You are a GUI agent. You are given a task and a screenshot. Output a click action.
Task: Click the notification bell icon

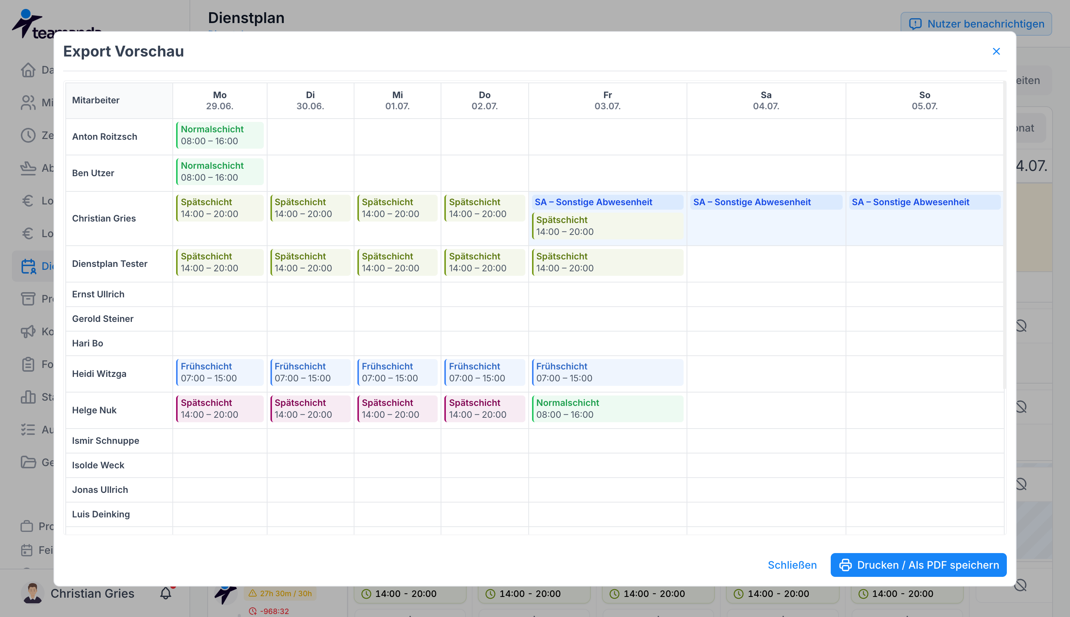(166, 593)
